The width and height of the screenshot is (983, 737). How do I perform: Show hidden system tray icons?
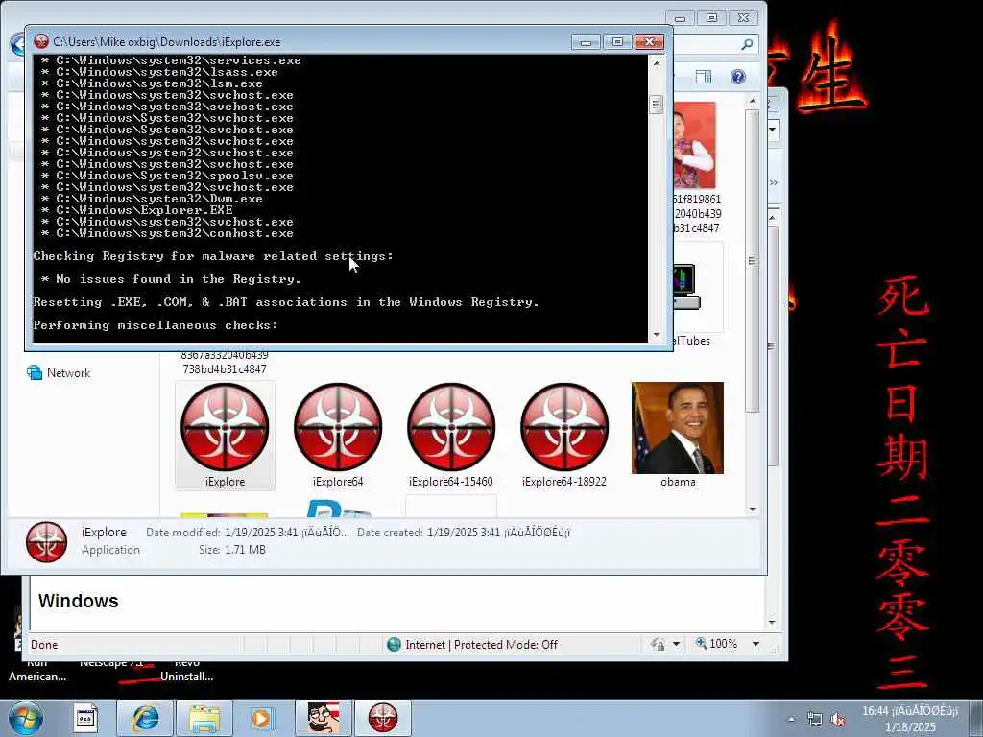(791, 719)
